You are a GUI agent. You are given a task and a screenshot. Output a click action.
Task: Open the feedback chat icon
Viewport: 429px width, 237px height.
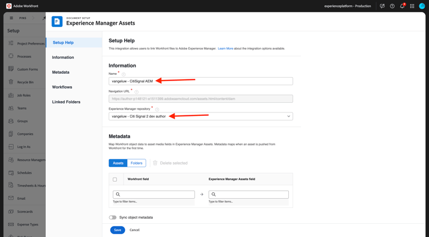(x=382, y=6)
